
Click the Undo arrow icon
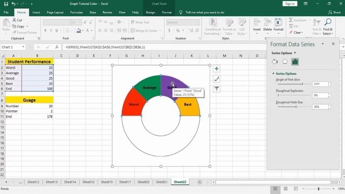point(13,4)
